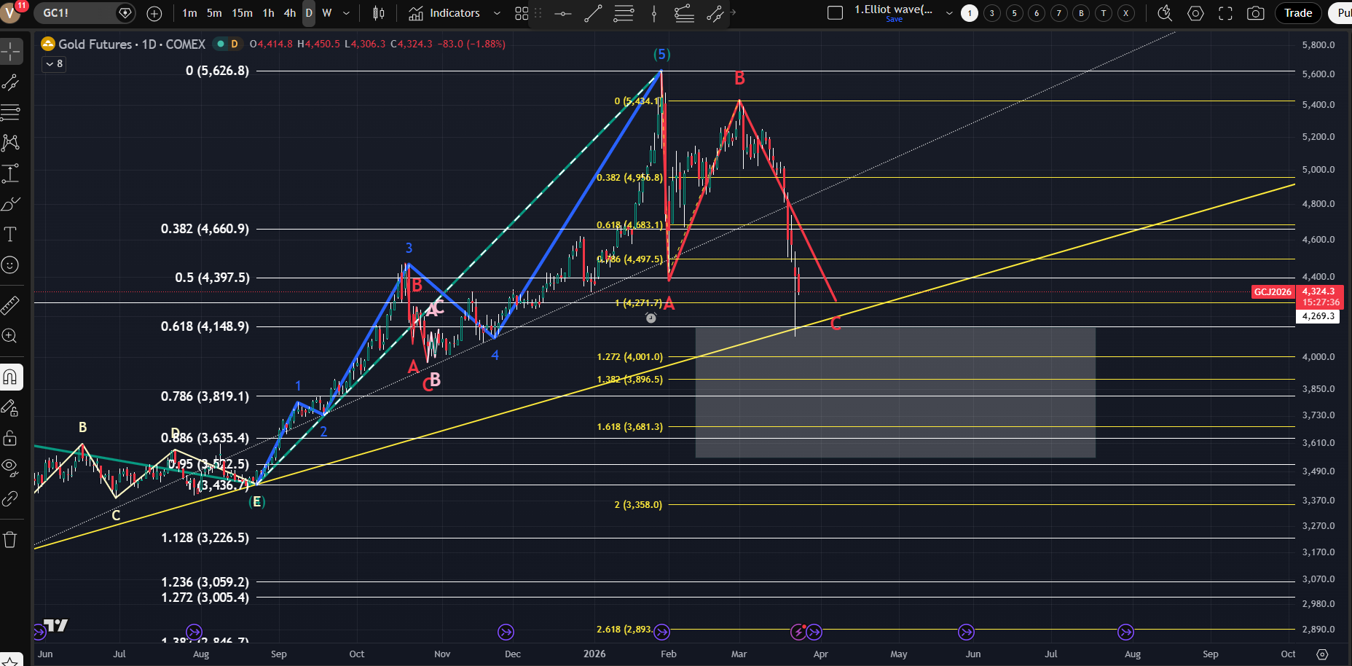Collapse the indicator legend showing 8
1352x666 pixels.
[54, 64]
